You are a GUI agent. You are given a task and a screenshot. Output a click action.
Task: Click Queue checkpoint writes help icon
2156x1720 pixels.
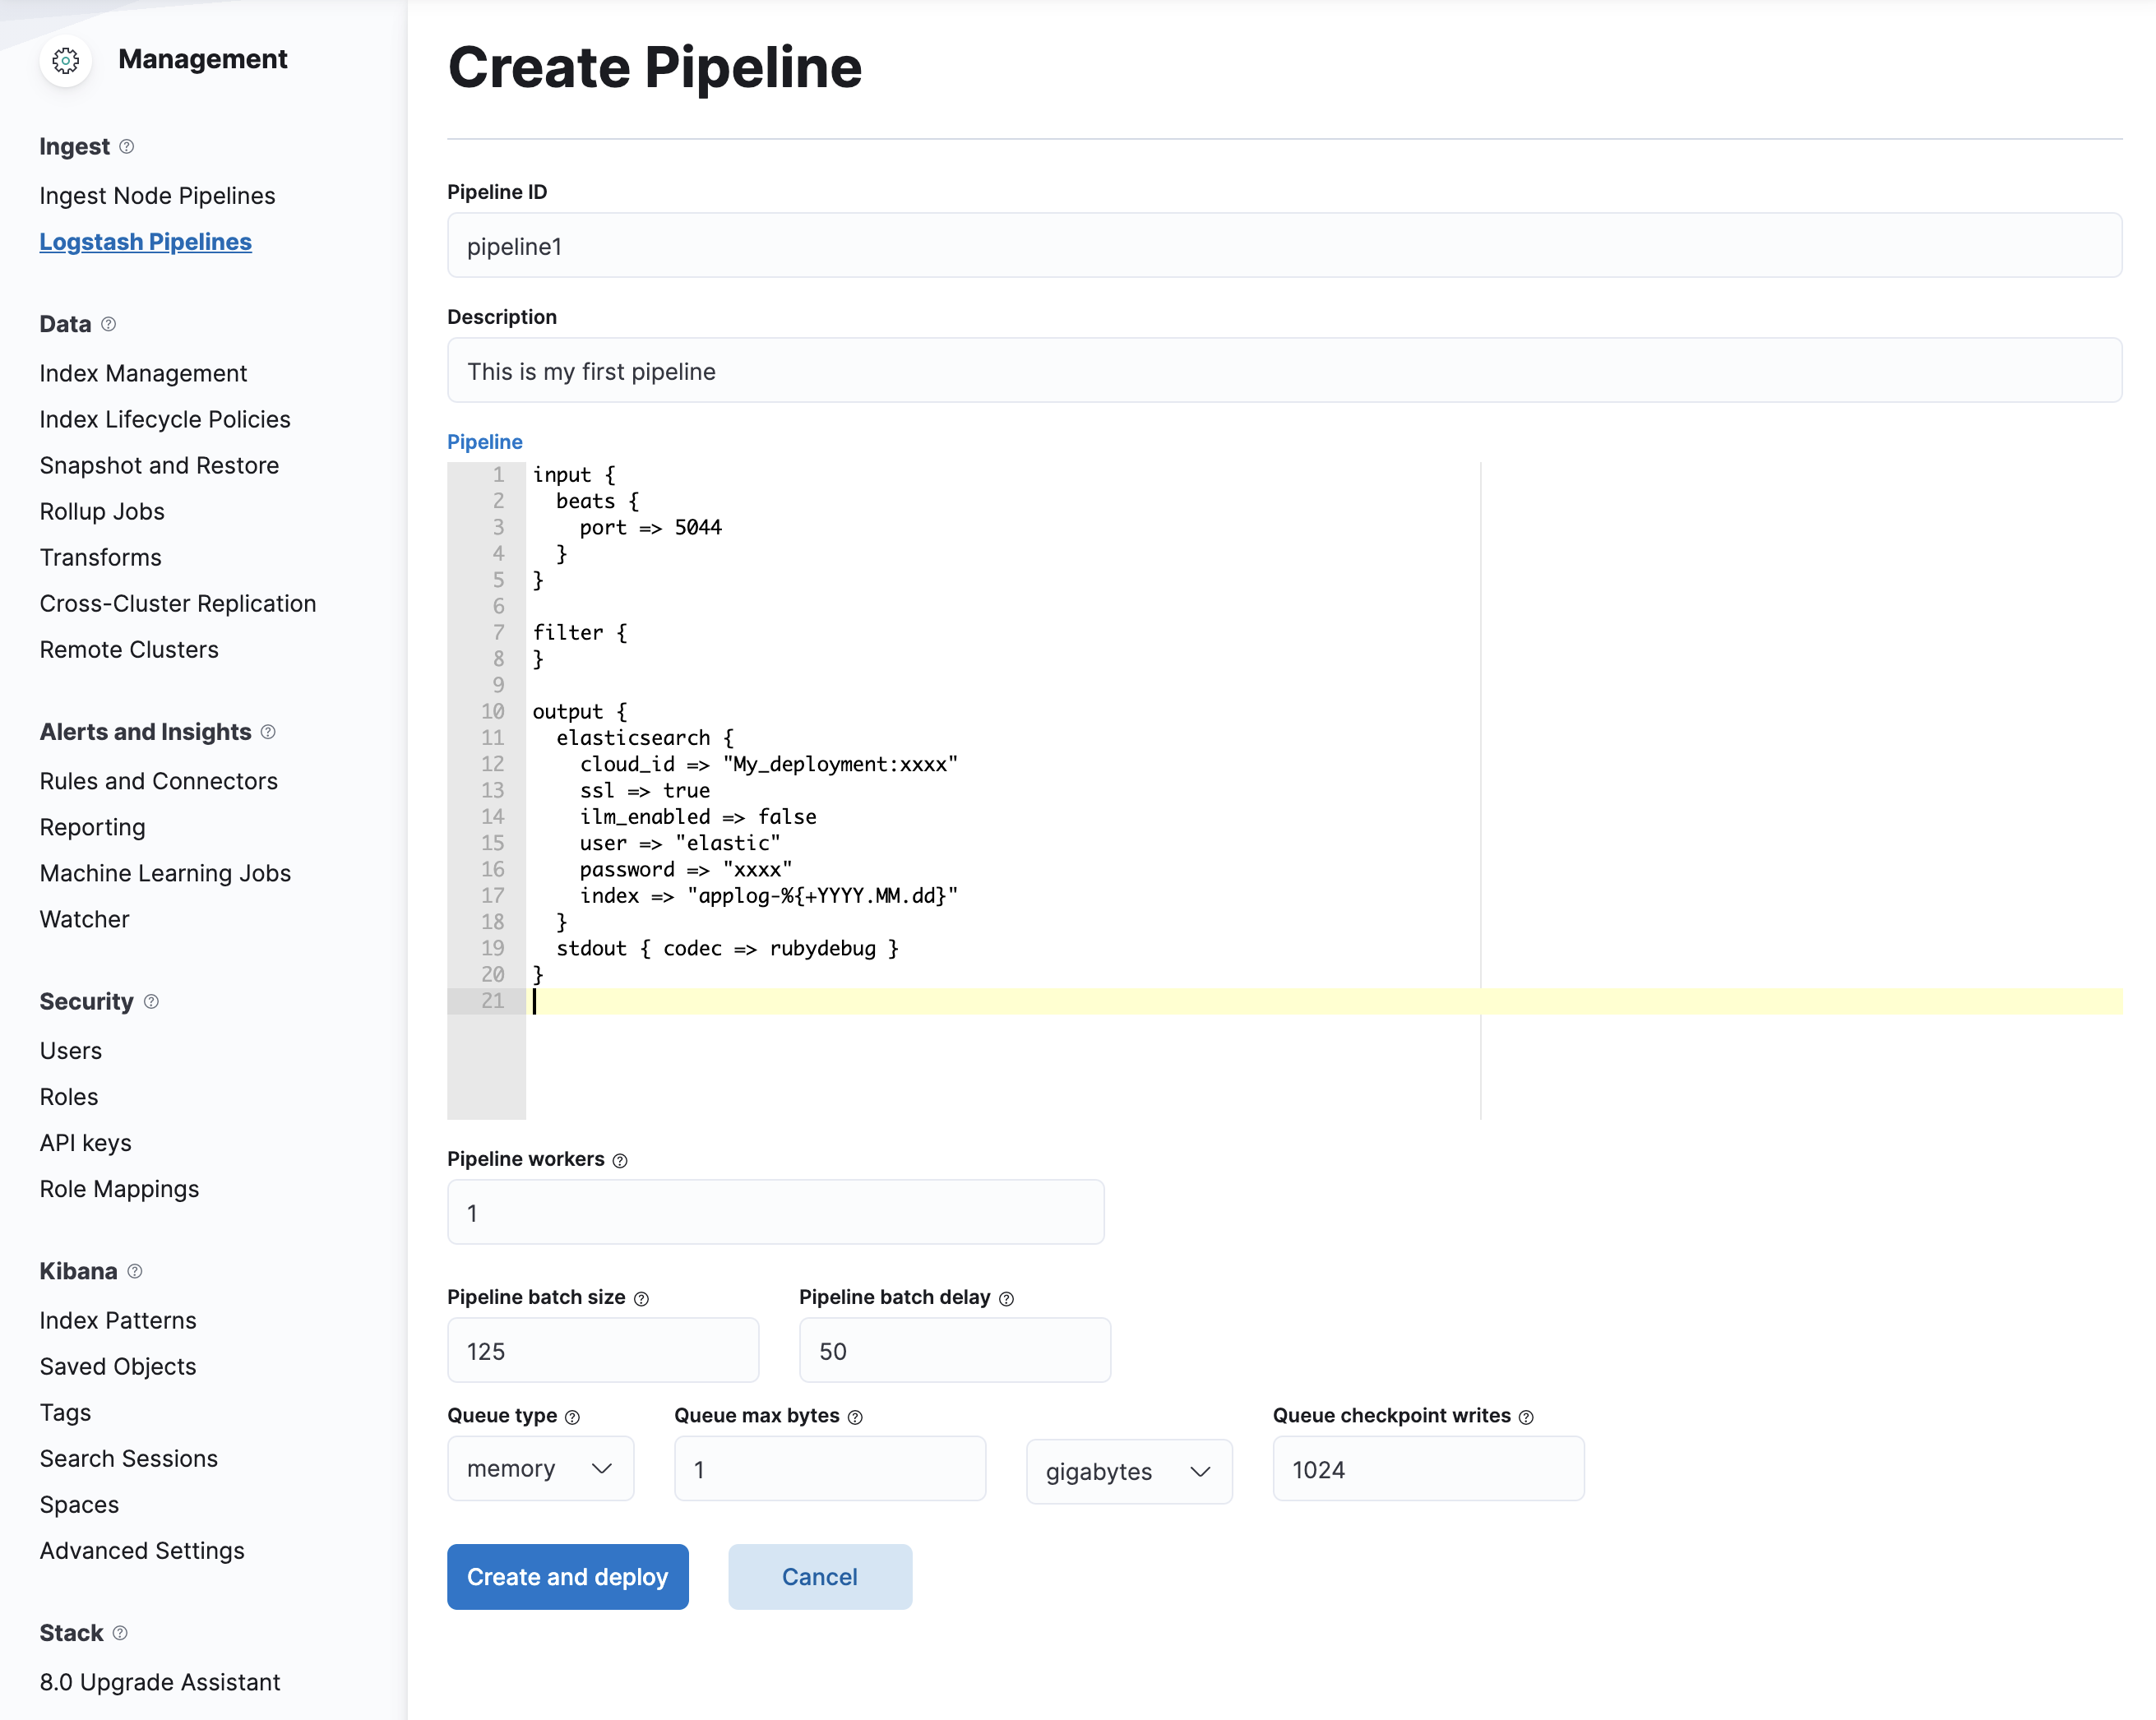(x=1526, y=1417)
